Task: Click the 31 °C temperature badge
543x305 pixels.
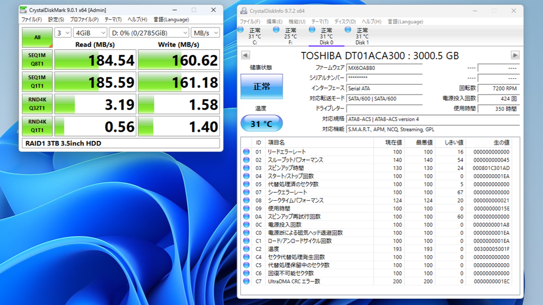Action: (261, 124)
